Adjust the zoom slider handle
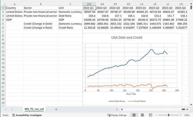This screenshot has width=193, height=117. coord(169,115)
